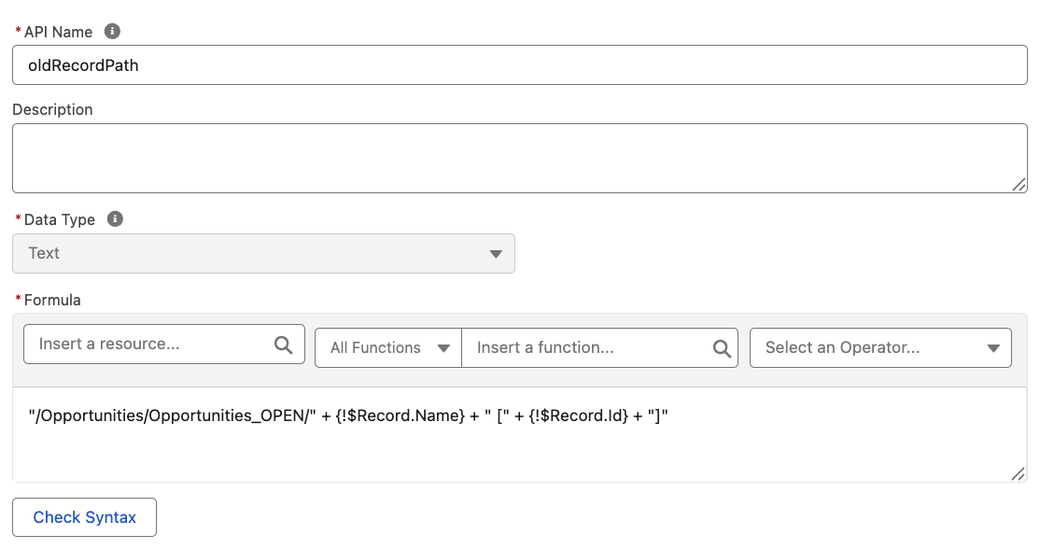The height and width of the screenshot is (549, 1040).
Task: Click the info icon beside API Name
Action: [x=112, y=32]
